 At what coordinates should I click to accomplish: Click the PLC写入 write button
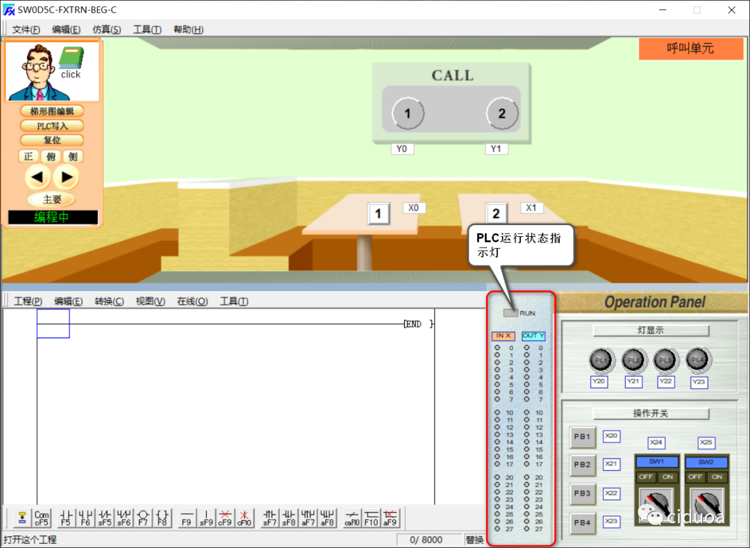52,126
